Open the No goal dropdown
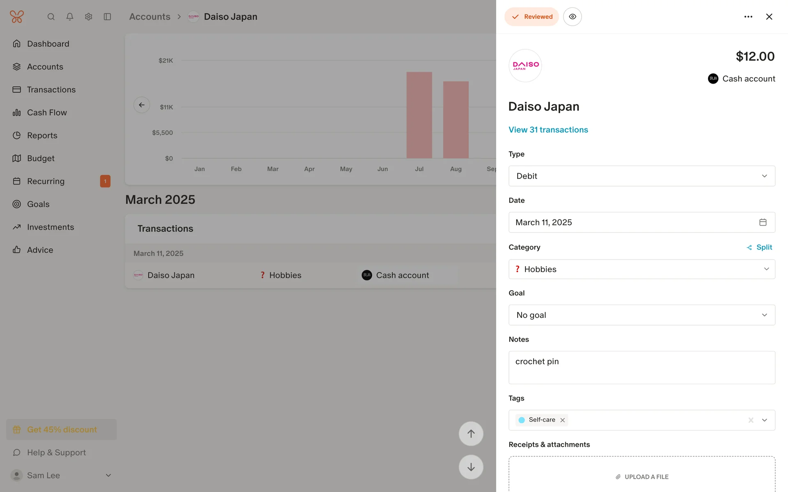Image resolution: width=788 pixels, height=492 pixels. click(641, 315)
